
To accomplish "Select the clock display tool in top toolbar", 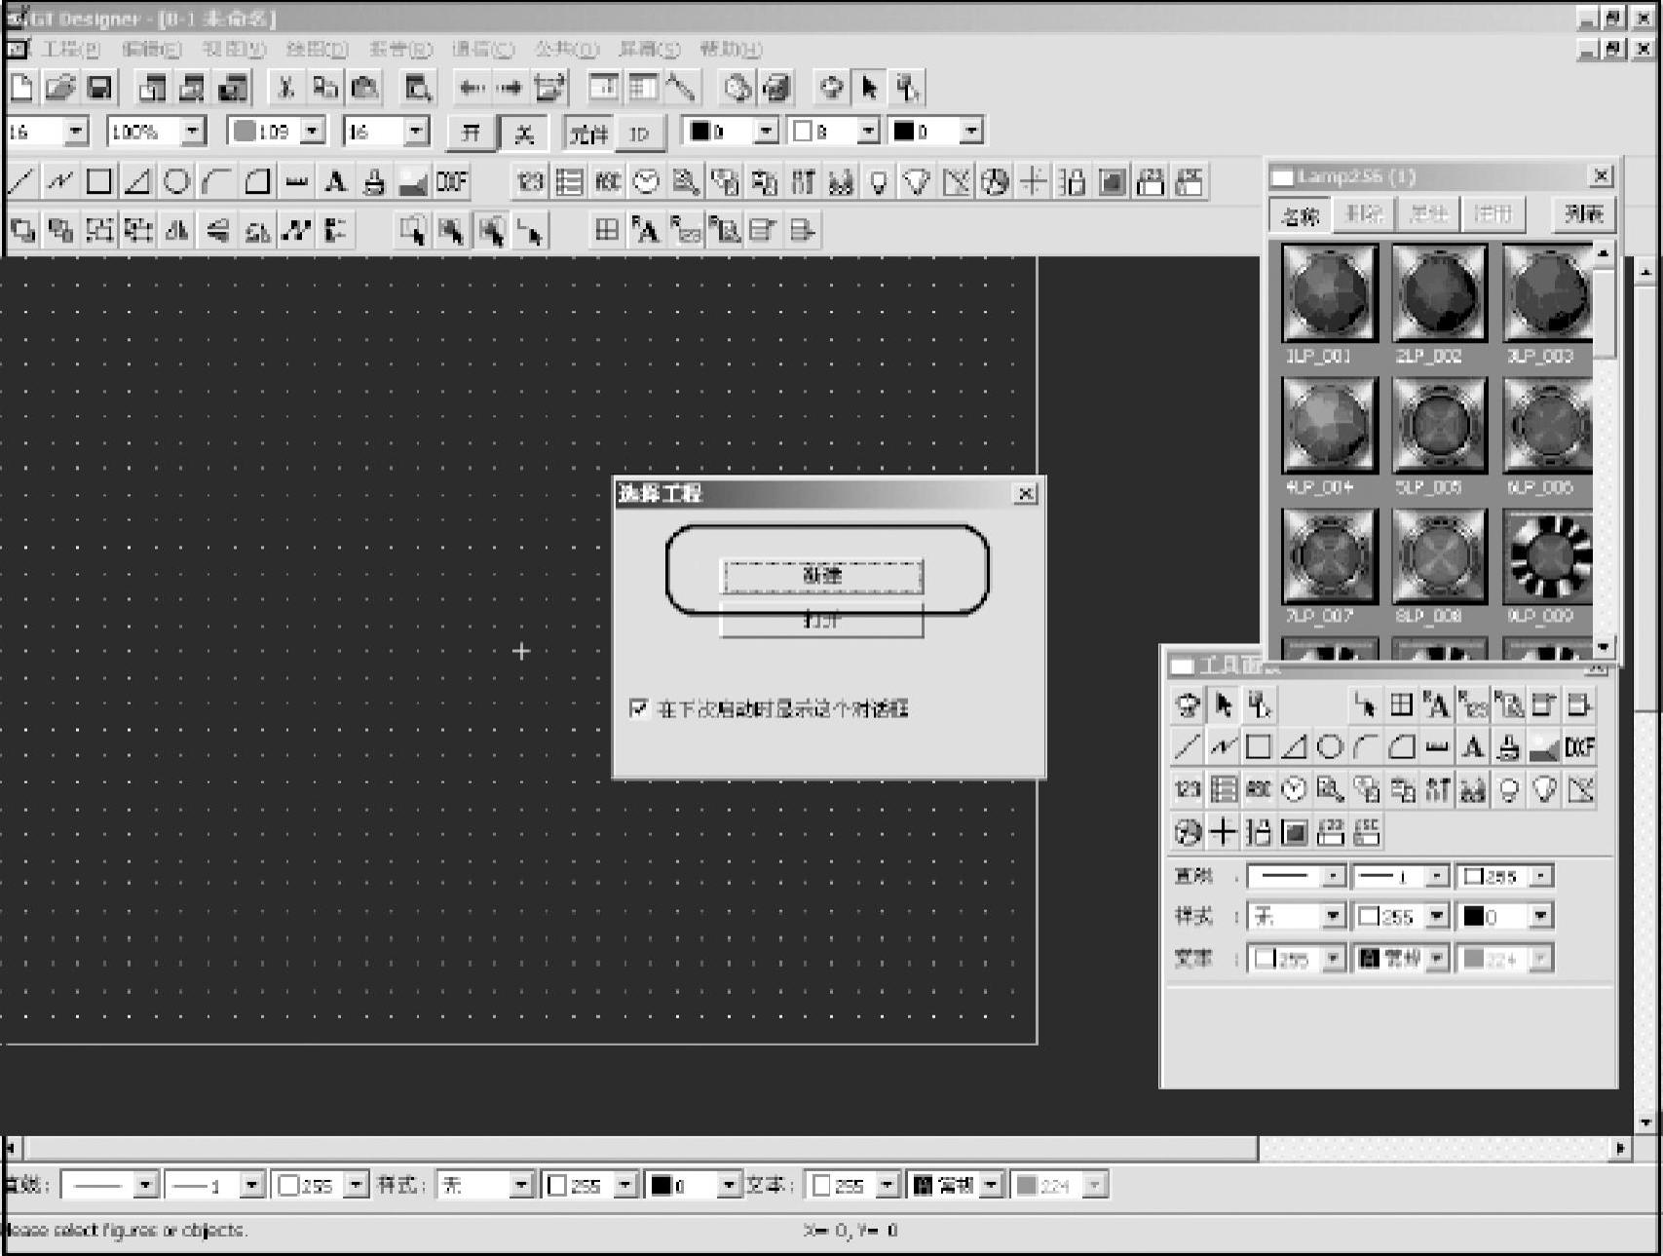I will click(646, 181).
